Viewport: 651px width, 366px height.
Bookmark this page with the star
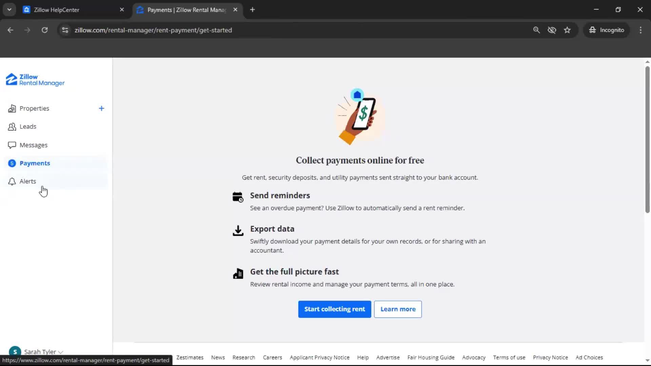point(567,30)
